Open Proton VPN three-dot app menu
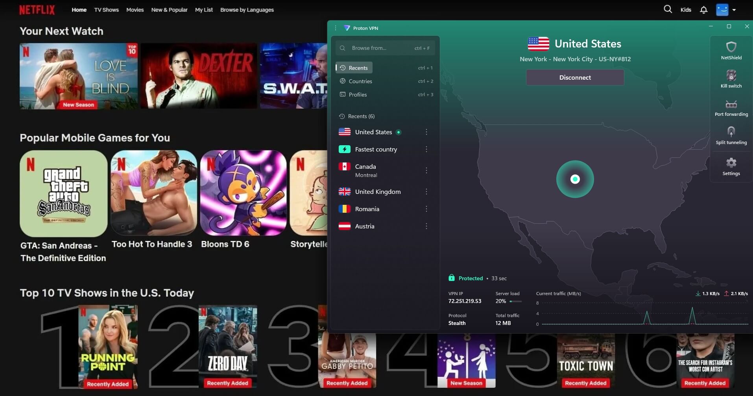The height and width of the screenshot is (396, 753). pyautogui.click(x=336, y=28)
